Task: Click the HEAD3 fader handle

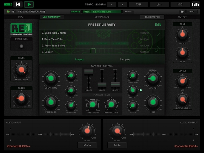Action: coord(115,85)
